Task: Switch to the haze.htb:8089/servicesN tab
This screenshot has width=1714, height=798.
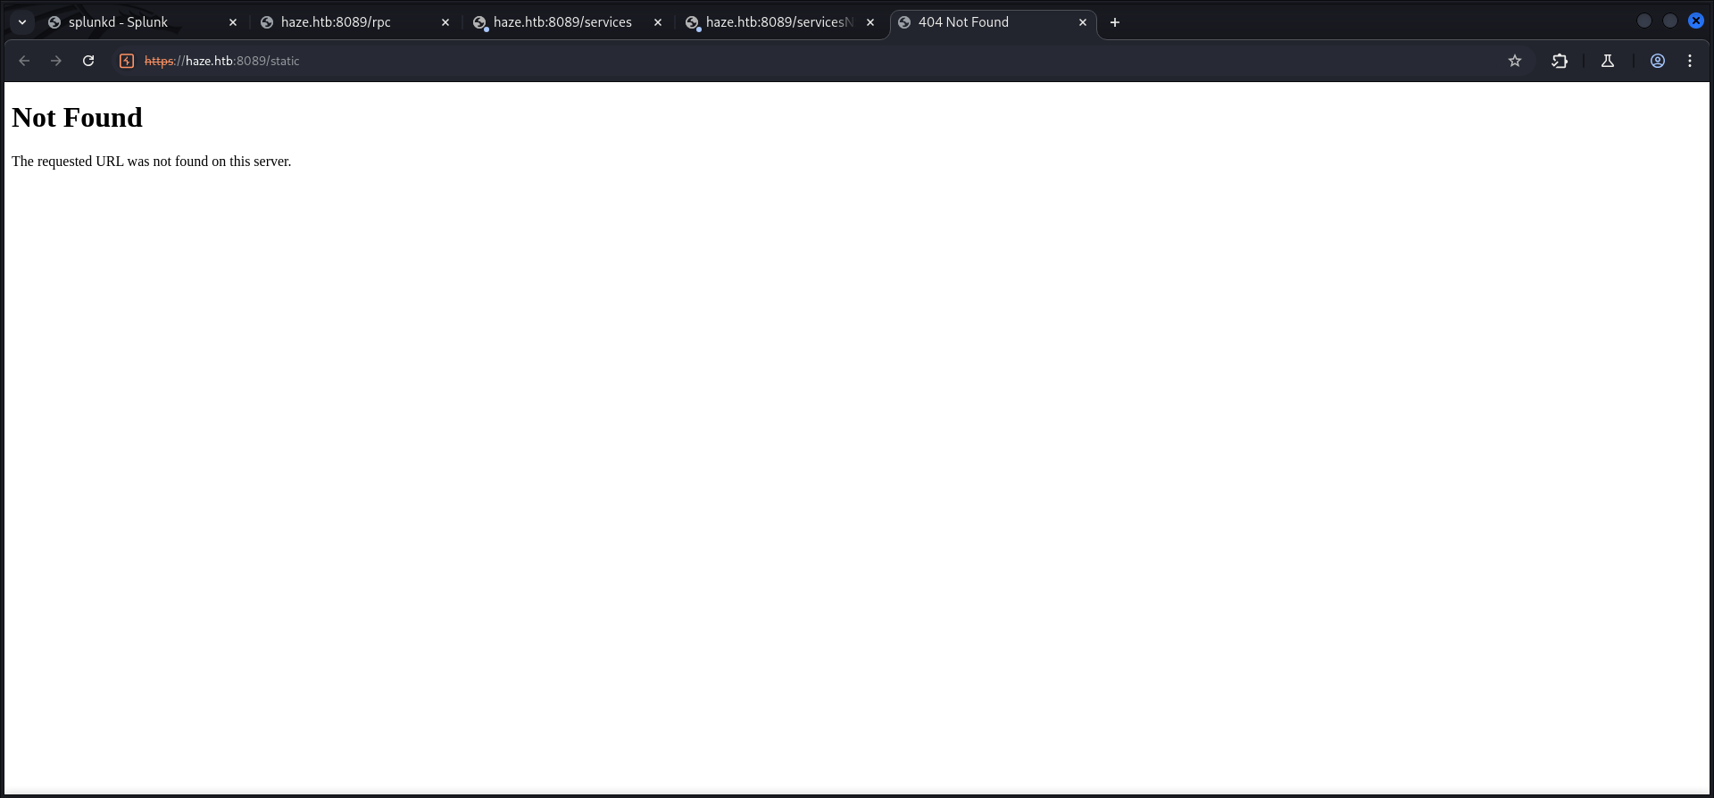Action: 775,22
